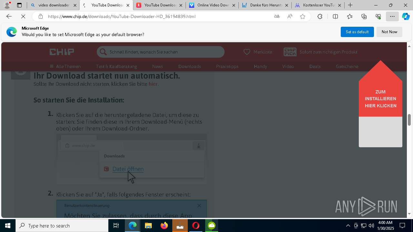Image resolution: width=413 pixels, height=232 pixels.
Task: Close the Kostenloser YouTu tab
Action: 339,5
